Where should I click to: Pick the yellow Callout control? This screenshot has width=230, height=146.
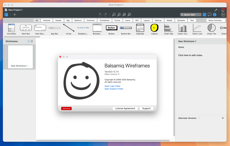point(154,29)
